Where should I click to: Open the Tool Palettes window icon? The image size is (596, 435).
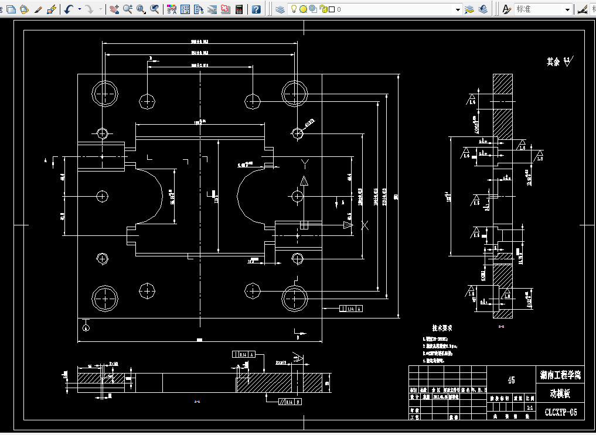click(199, 9)
